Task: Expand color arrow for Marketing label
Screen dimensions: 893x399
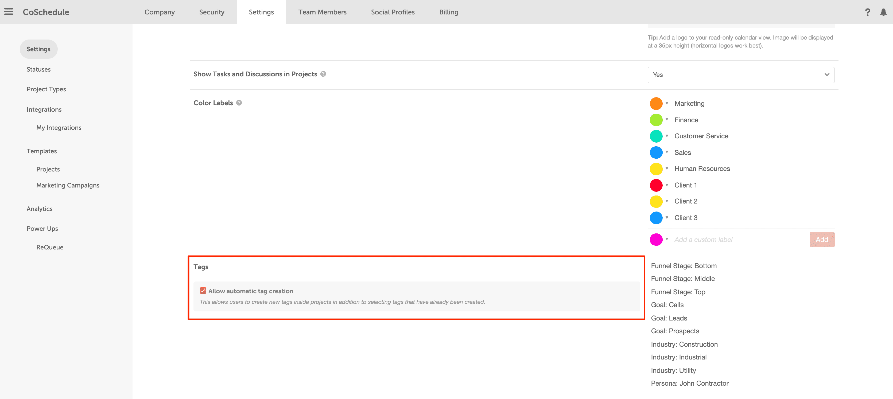Action: (667, 103)
